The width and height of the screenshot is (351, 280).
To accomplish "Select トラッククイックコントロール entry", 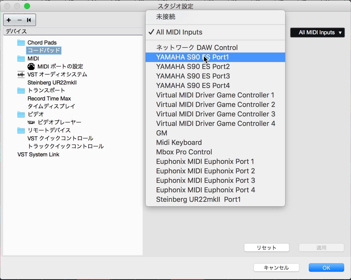I will [x=66, y=146].
